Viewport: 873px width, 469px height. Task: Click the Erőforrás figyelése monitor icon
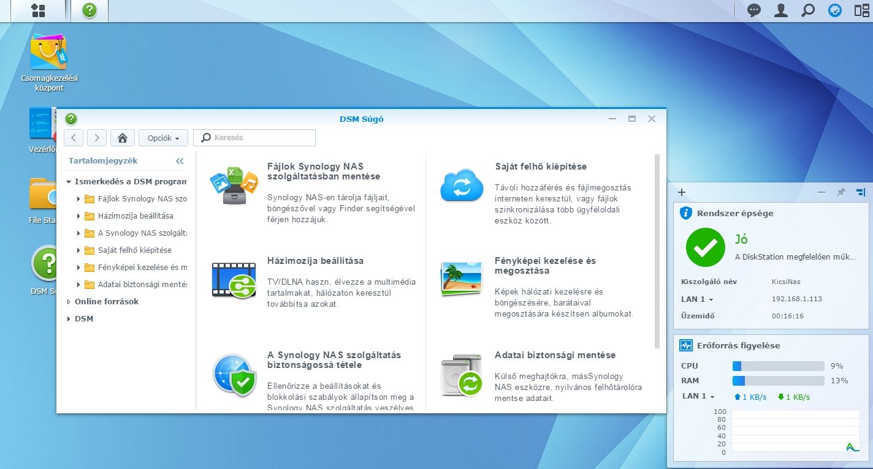(x=686, y=345)
